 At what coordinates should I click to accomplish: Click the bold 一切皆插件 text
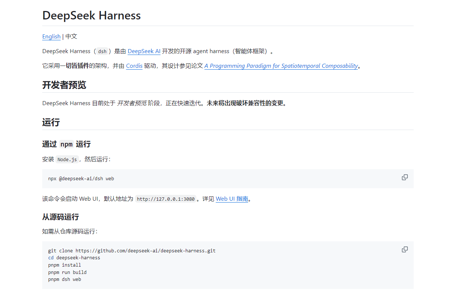pyautogui.click(x=75, y=66)
